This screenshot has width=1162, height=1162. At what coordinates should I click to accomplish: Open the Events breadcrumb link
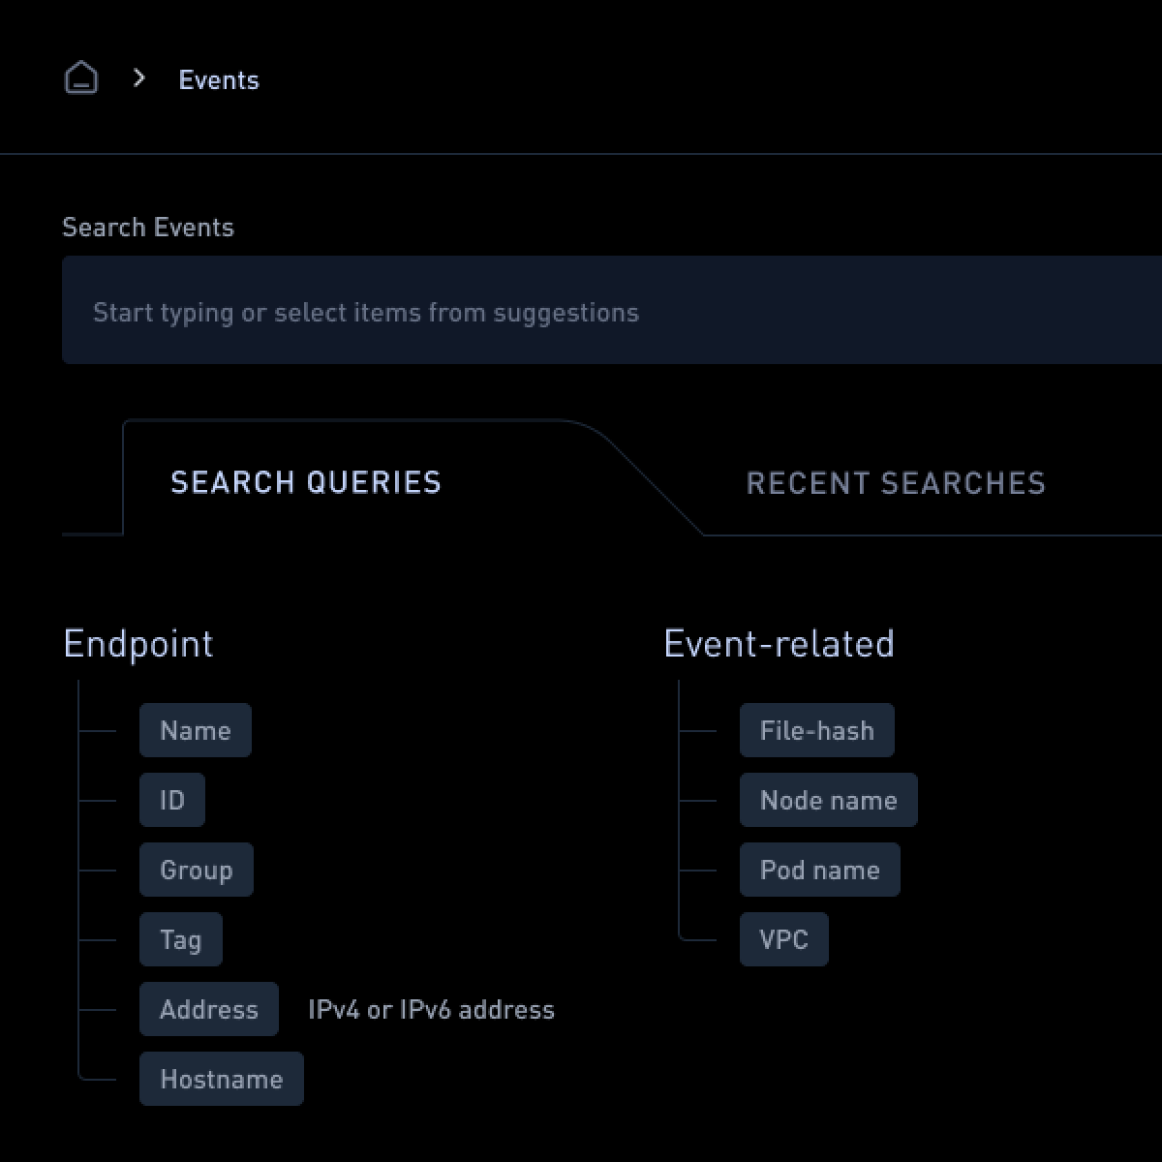point(219,79)
